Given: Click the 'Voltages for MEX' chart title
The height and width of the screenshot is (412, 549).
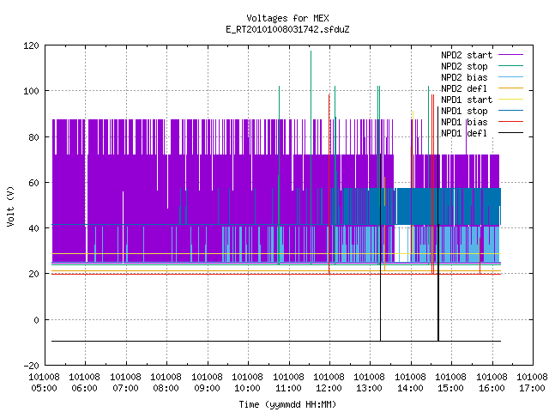Looking at the screenshot, I should [x=287, y=18].
